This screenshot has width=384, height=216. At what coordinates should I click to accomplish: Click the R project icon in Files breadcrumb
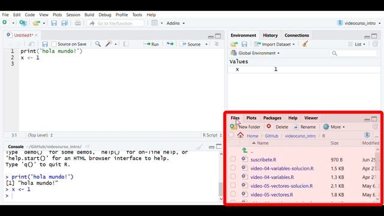tap(367, 135)
